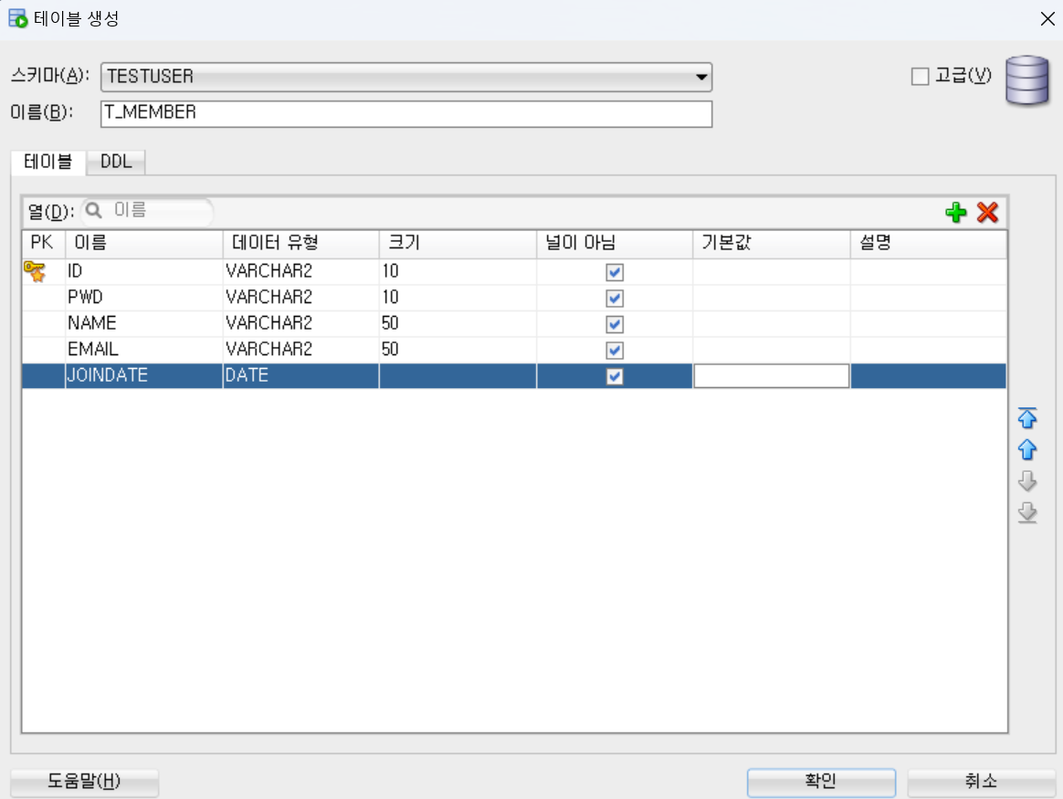Image resolution: width=1063 pixels, height=799 pixels.
Task: Open the schema TESTUSER dropdown
Action: click(x=406, y=77)
